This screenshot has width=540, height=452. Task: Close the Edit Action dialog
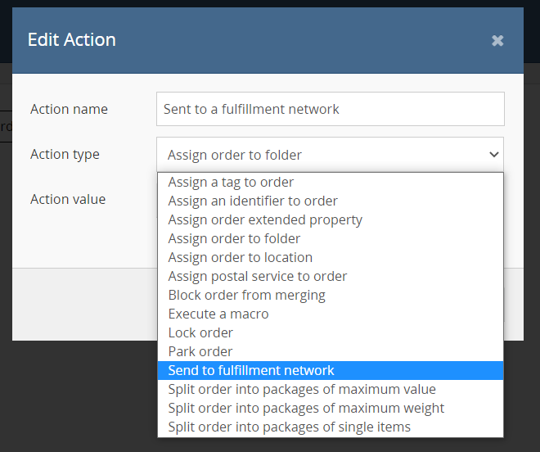point(497,40)
